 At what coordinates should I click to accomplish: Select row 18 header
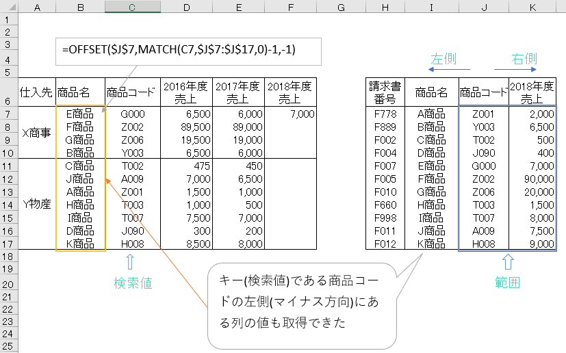click(x=9, y=257)
